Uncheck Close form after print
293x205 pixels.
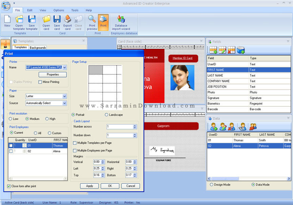(x=9, y=186)
